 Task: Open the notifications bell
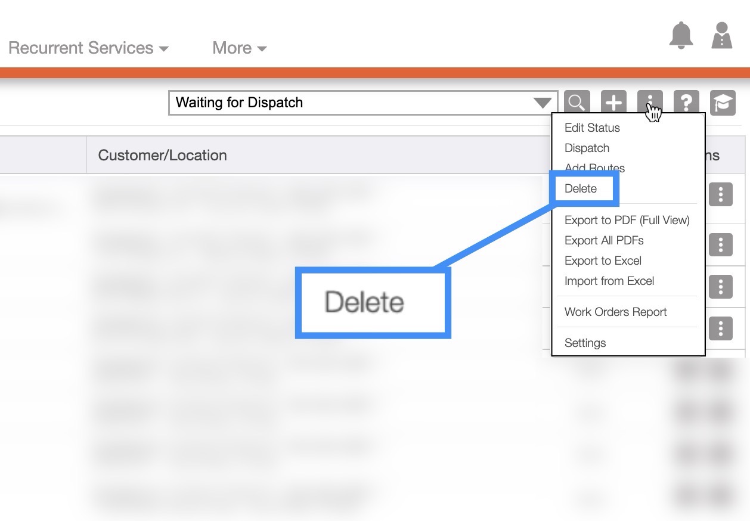pos(681,36)
